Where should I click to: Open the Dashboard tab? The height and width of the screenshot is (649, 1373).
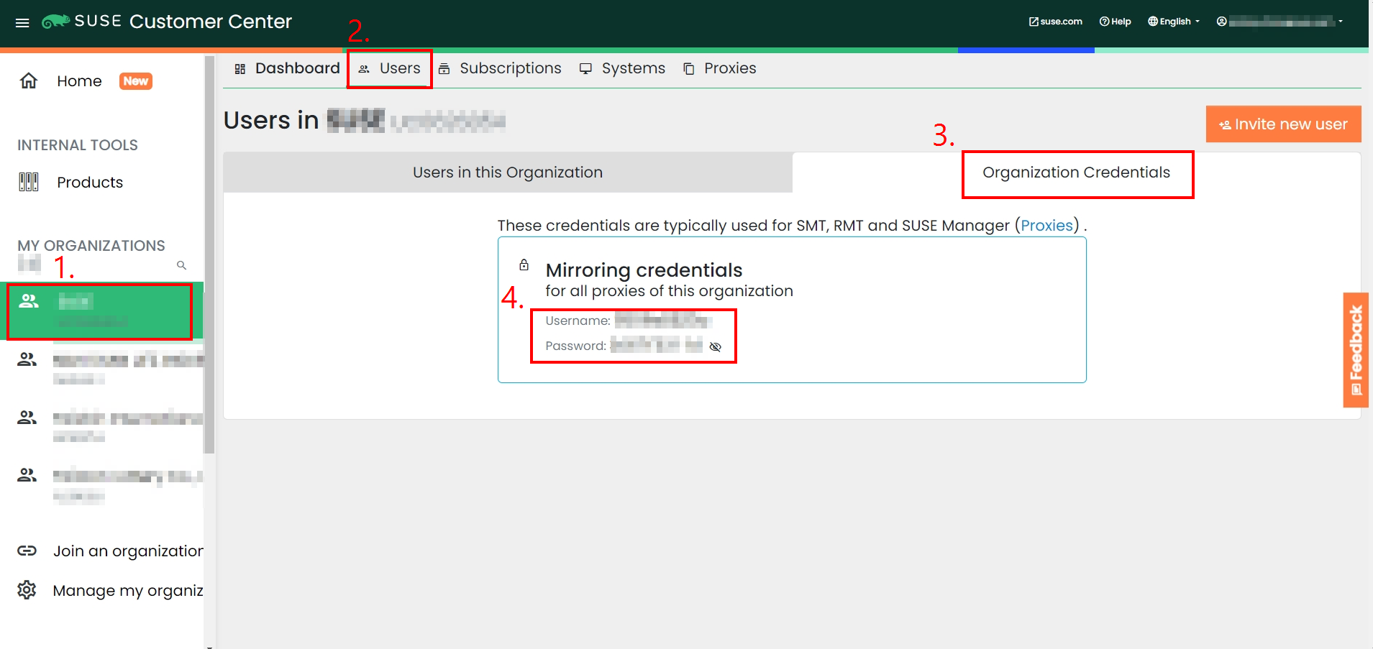(287, 68)
